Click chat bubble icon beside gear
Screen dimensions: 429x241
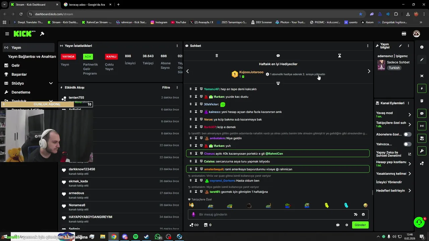[x=338, y=225]
